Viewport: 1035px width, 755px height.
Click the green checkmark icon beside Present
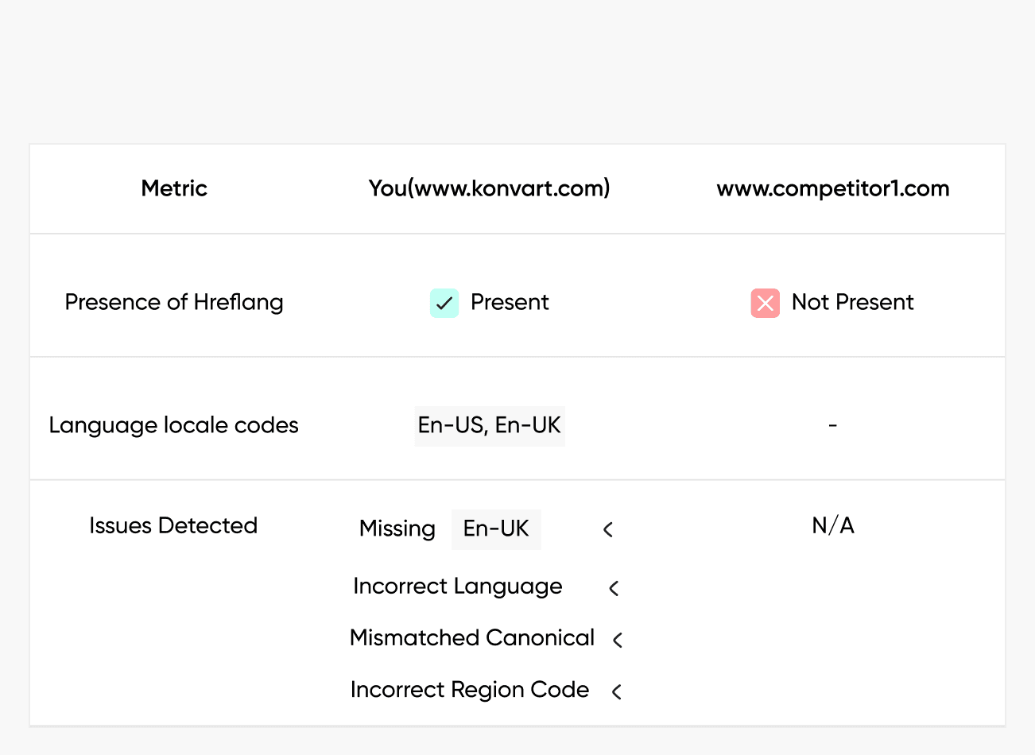(444, 303)
